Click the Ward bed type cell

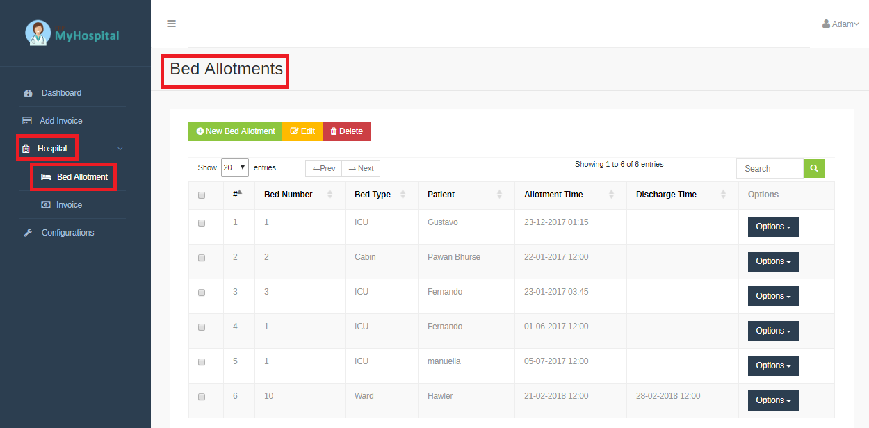(364, 396)
